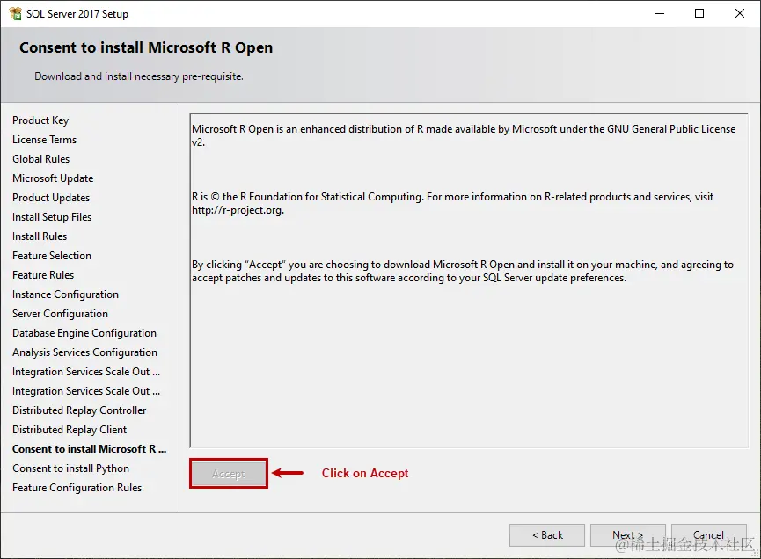This screenshot has height=559, width=761.
Task: Click the SQL Server Setup title icon
Action: pos(16,13)
